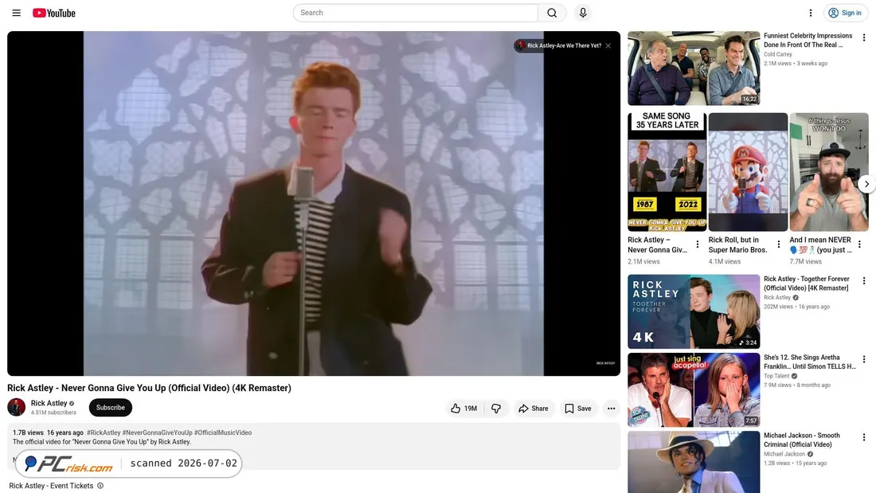Image resolution: width=876 pixels, height=493 pixels.
Task: Open 'Same Song 35 Years Later' short
Action: [667, 172]
